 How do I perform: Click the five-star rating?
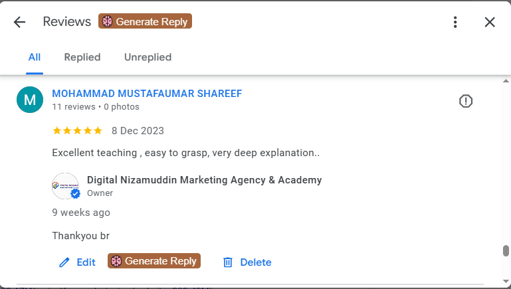77,130
